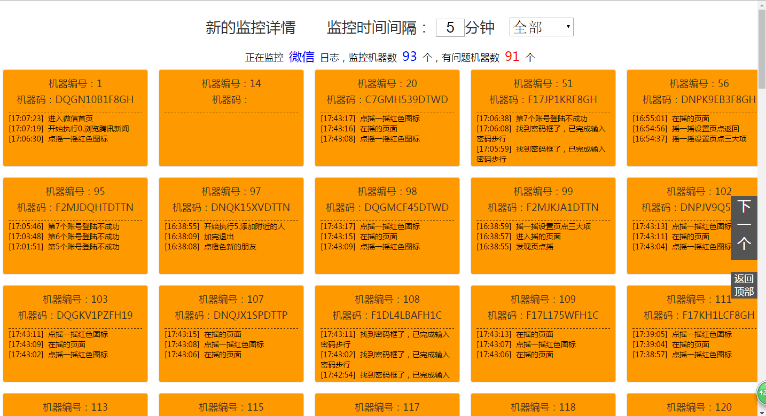766x416 pixels.
Task: Click log entry 进入摇的页面
Action: (538, 237)
